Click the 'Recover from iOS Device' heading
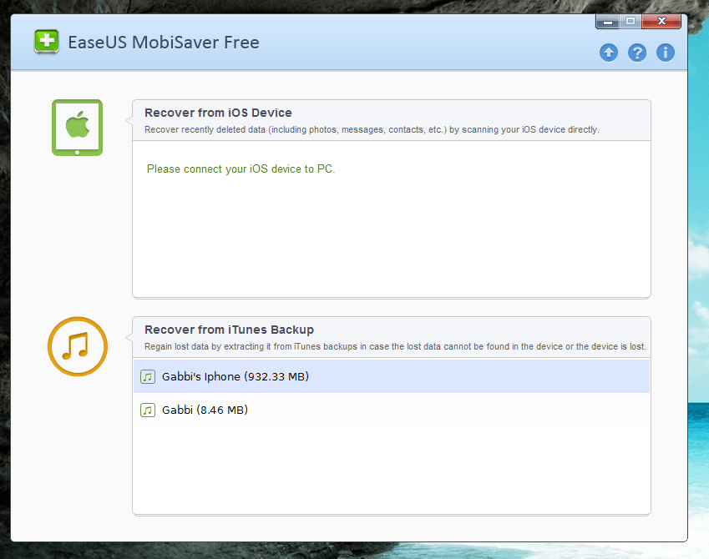The image size is (709, 559). click(218, 113)
